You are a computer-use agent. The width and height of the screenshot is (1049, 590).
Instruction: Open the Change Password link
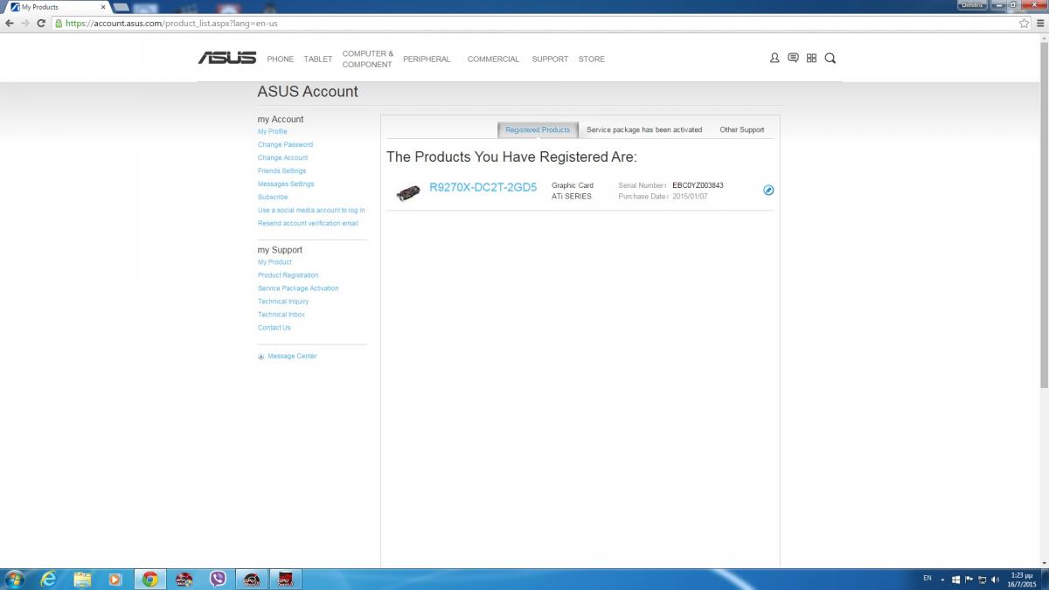click(x=285, y=145)
